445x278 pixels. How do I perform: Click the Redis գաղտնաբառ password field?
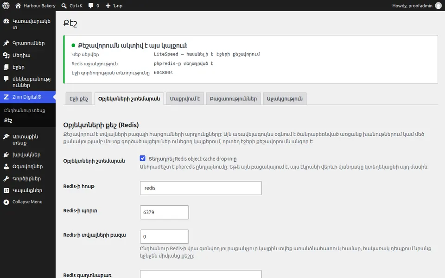[x=201, y=274]
